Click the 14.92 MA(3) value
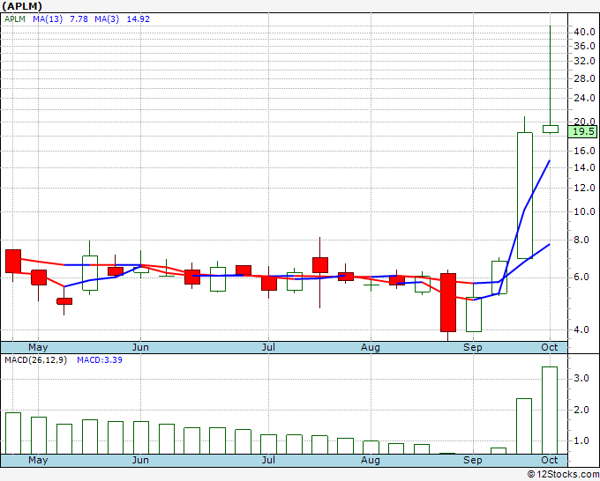The height and width of the screenshot is (481, 600). [139, 19]
